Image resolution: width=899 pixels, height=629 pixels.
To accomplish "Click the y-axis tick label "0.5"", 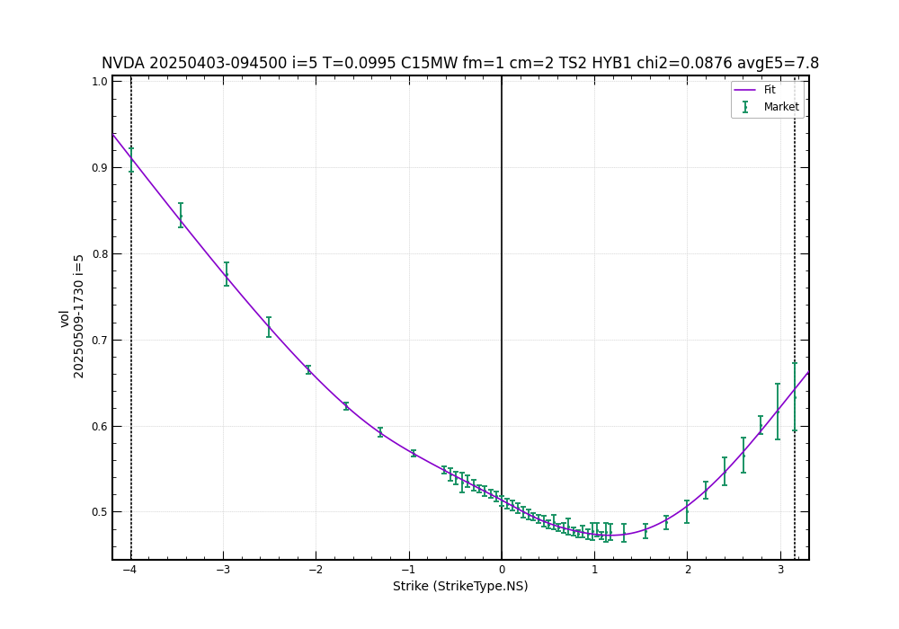I will pos(99,512).
